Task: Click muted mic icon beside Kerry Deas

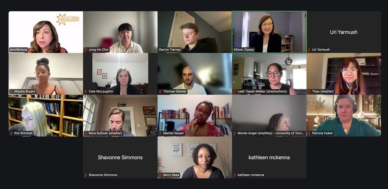Action: [160, 175]
